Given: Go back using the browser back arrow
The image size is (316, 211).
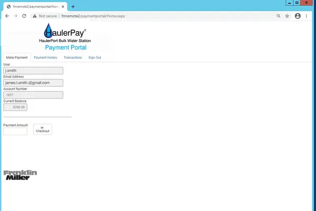Looking at the screenshot, I should (7, 16).
